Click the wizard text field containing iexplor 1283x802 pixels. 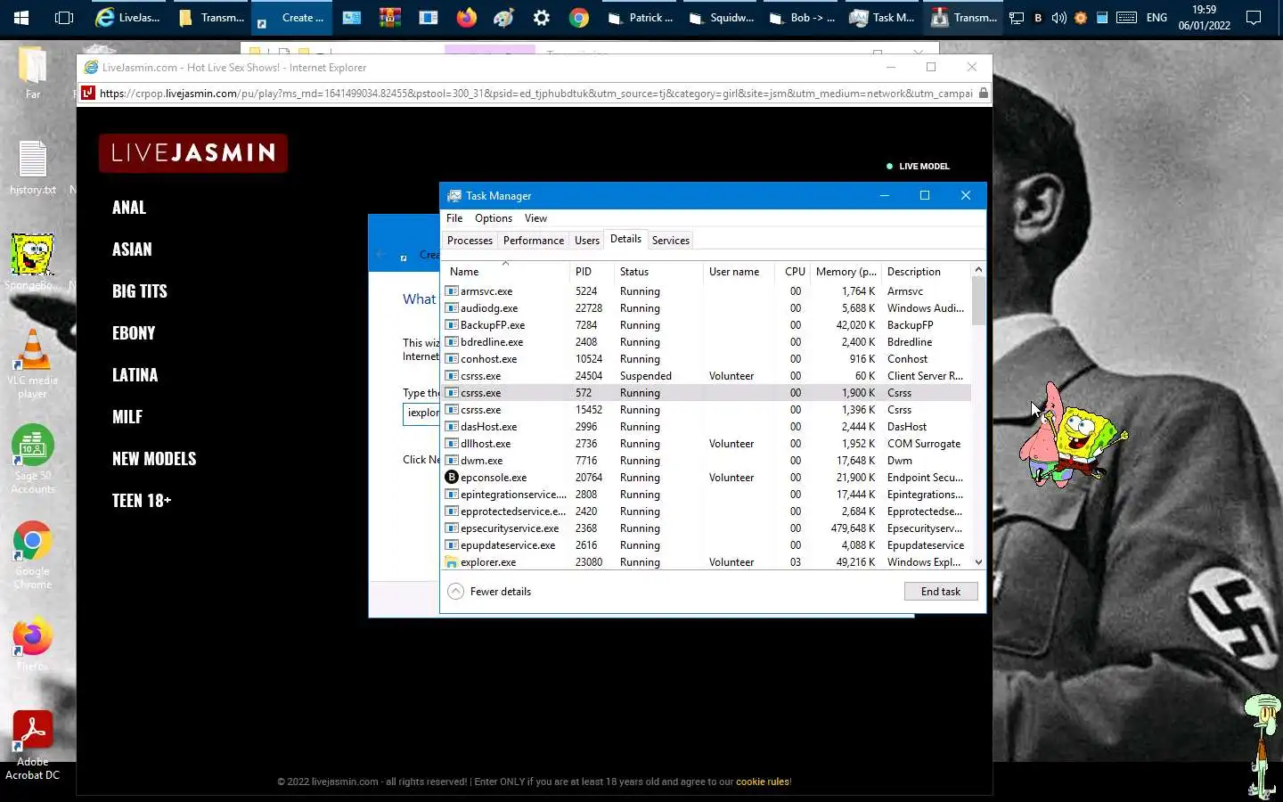pyautogui.click(x=421, y=413)
